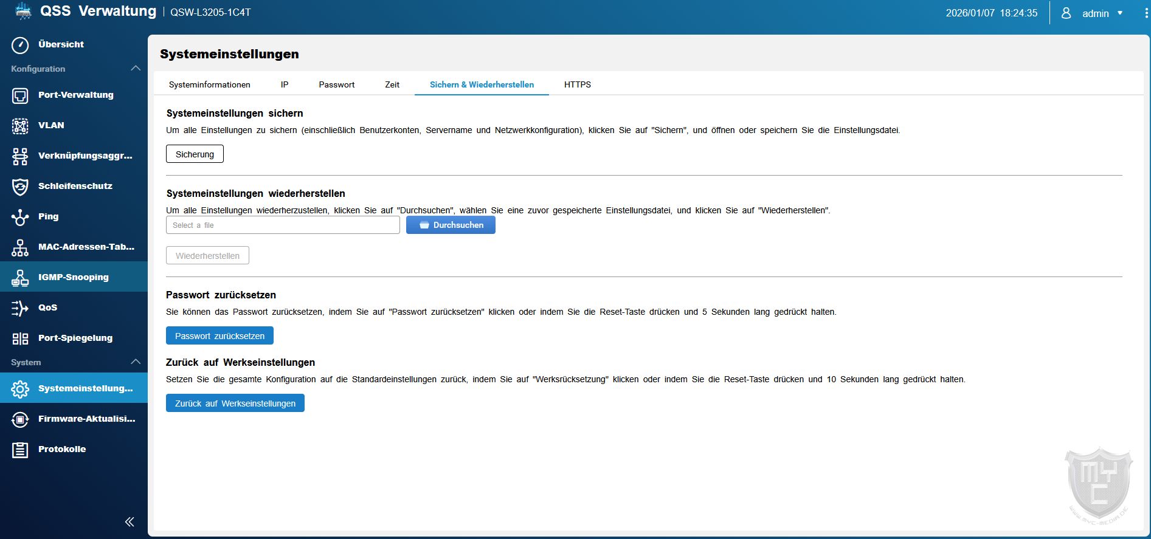Screen dimensions: 1151x539
Task: Collapse the System section chevron
Action: coord(136,362)
